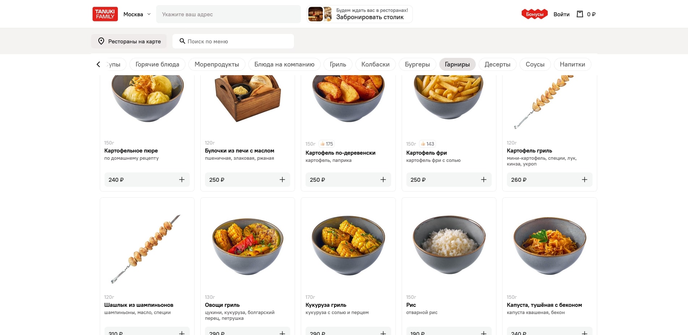
Task: Open the shopping cart icon
Action: 580,14
